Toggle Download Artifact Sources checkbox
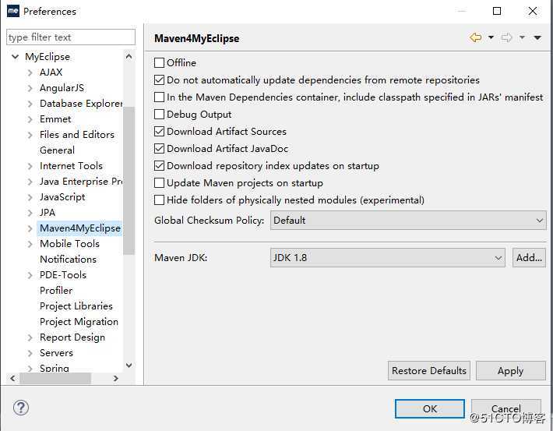Image resolution: width=553 pixels, height=431 pixels. point(159,131)
